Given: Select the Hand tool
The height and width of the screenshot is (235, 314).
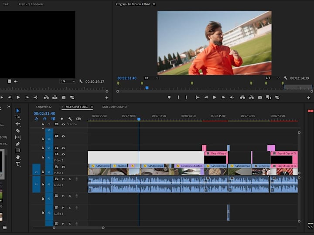Looking at the screenshot, I should point(18,157).
